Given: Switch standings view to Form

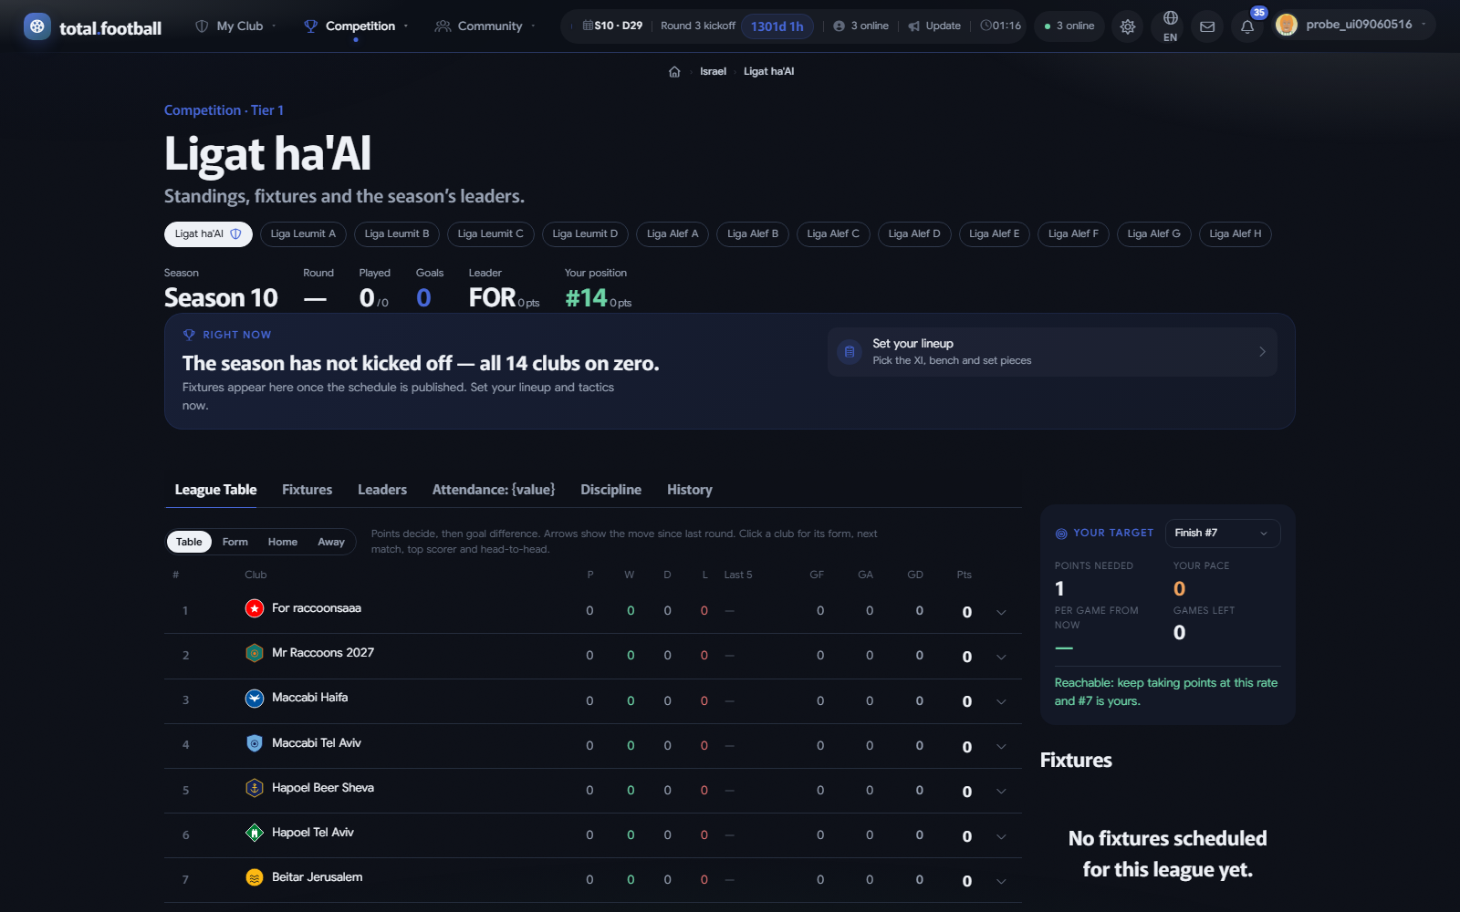Looking at the screenshot, I should pos(235,542).
